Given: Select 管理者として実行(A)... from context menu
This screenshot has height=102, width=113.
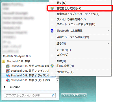Looking at the screenshot, I should [x=80, y=8].
